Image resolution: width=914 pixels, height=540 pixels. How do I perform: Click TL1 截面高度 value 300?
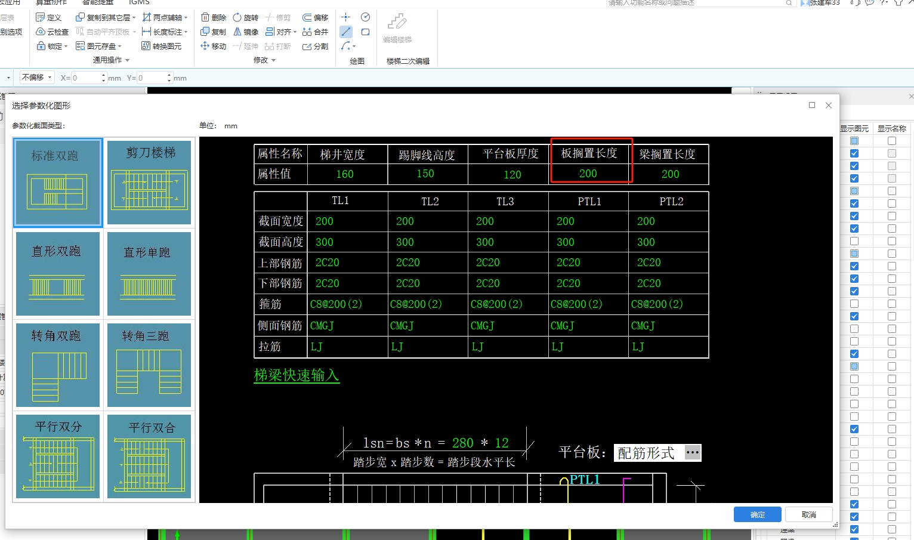coord(325,242)
